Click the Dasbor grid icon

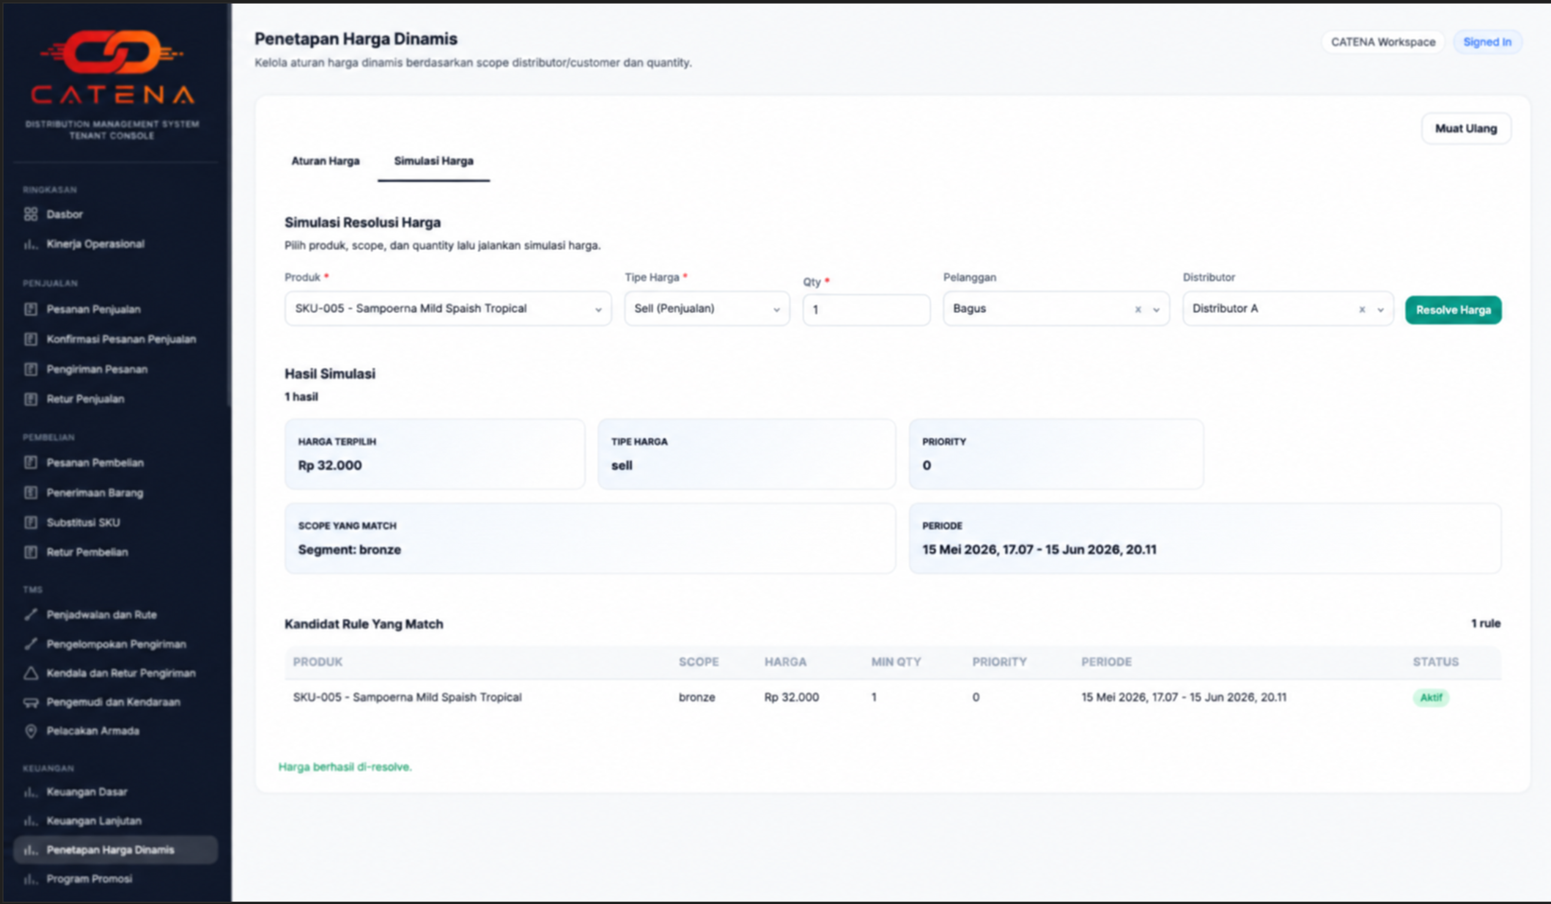point(30,214)
